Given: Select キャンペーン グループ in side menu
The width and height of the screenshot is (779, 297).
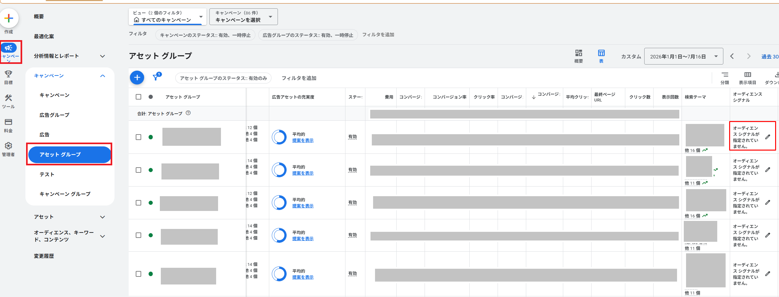Looking at the screenshot, I should click(65, 194).
